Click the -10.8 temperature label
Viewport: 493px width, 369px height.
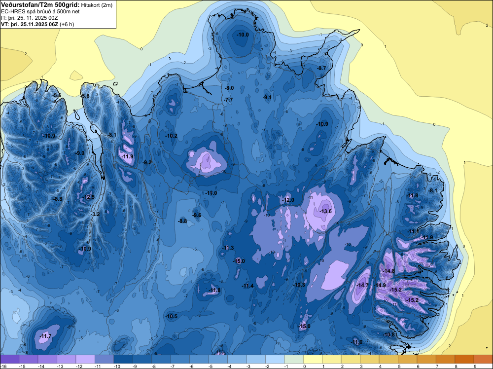coord(389,334)
